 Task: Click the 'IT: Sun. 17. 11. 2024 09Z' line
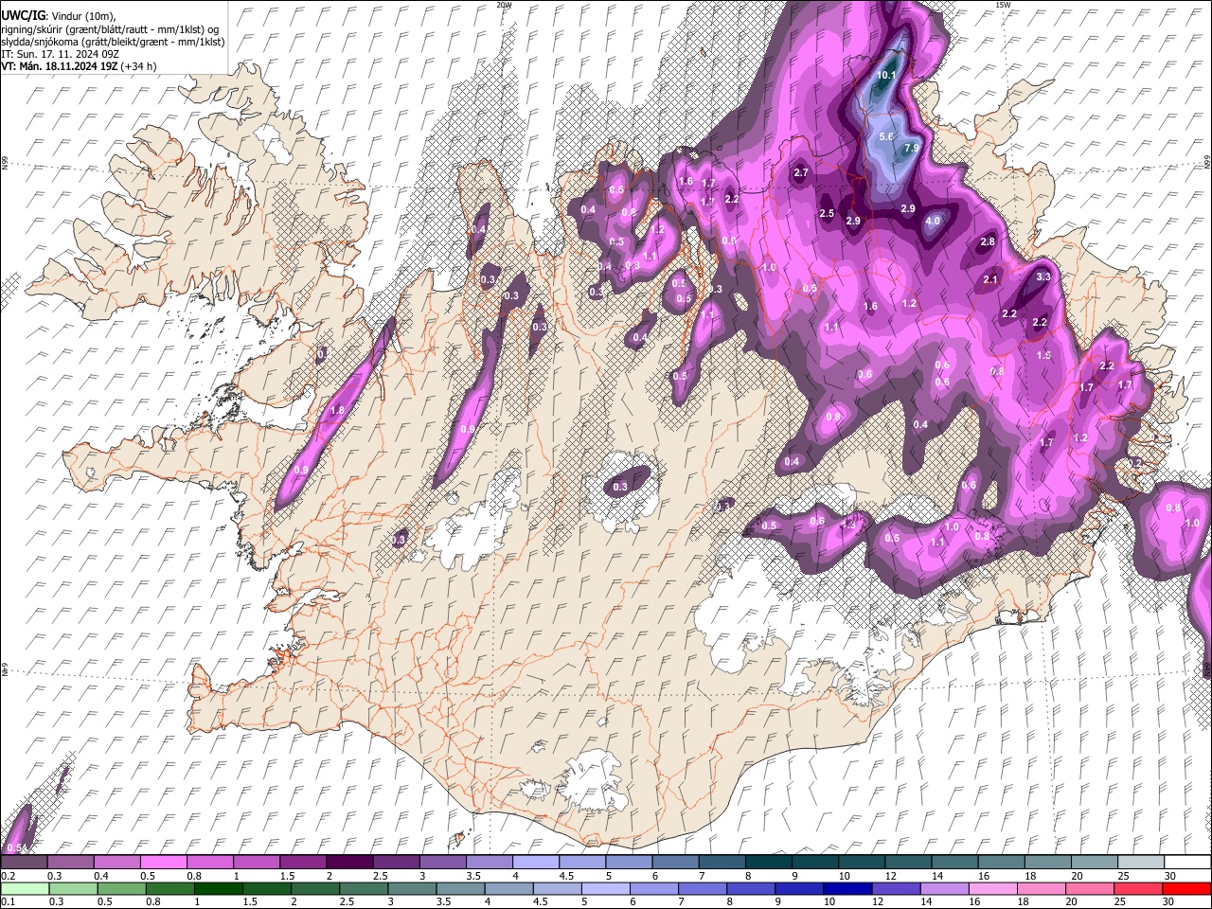point(60,54)
